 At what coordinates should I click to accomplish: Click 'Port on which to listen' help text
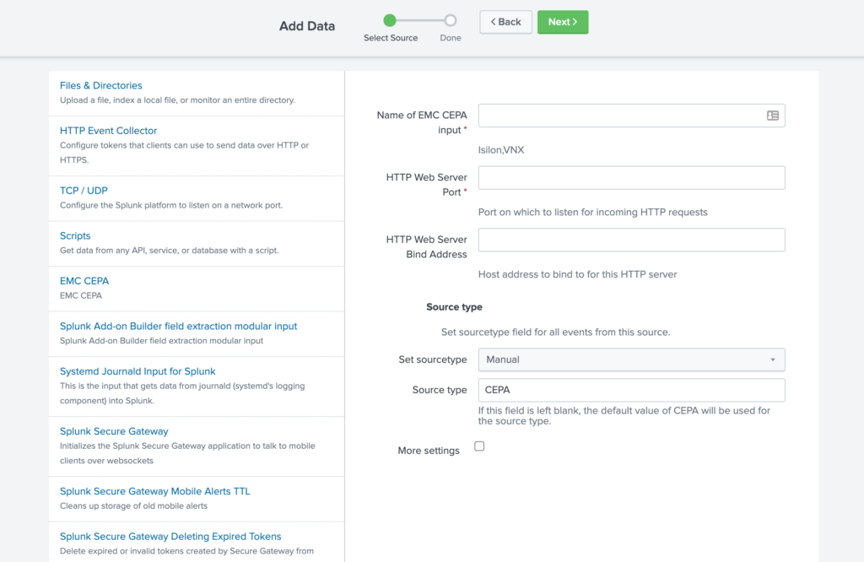point(592,212)
